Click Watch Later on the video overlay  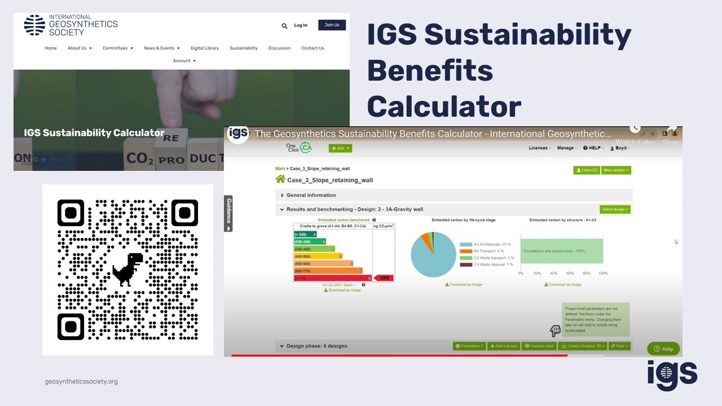[x=635, y=137]
